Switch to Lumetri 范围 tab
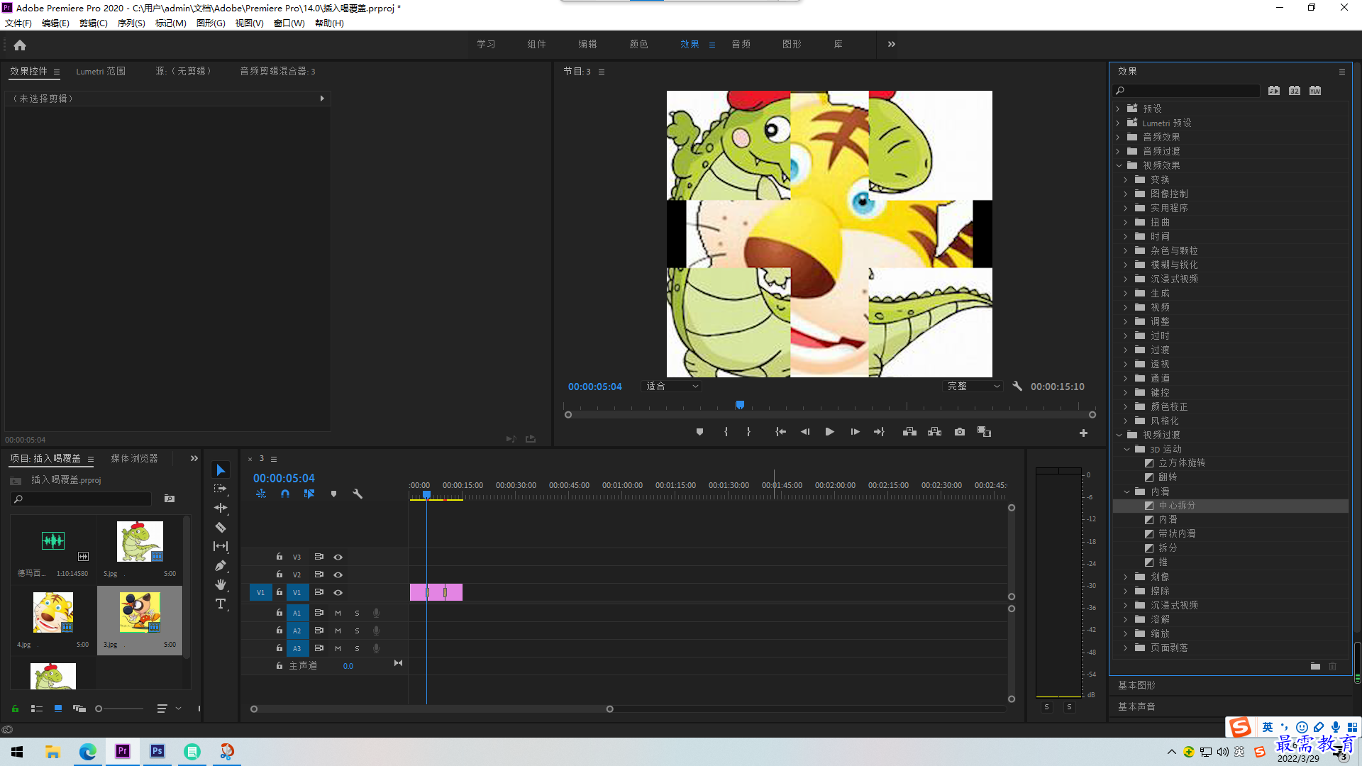Screen dimensions: 1362x766 pos(101,72)
